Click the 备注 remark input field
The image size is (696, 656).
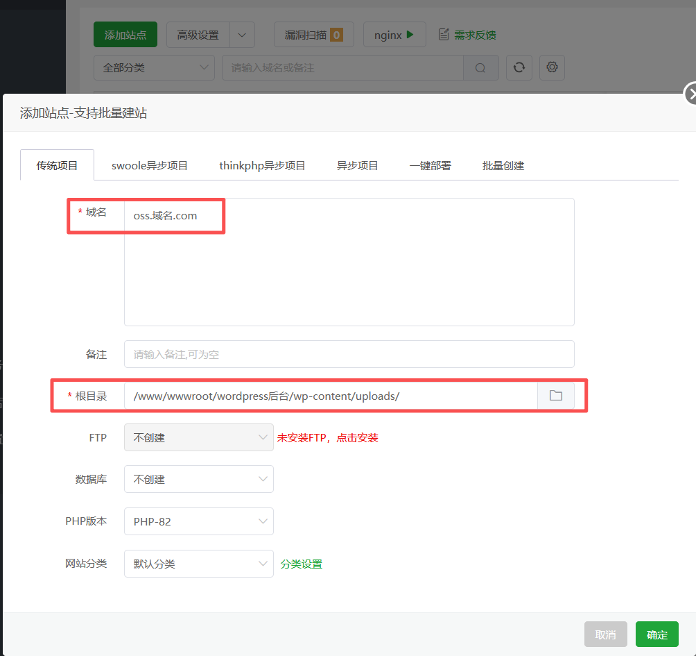coord(349,354)
